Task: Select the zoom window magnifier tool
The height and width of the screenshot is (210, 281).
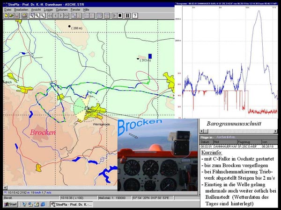Action: [x=32, y=16]
